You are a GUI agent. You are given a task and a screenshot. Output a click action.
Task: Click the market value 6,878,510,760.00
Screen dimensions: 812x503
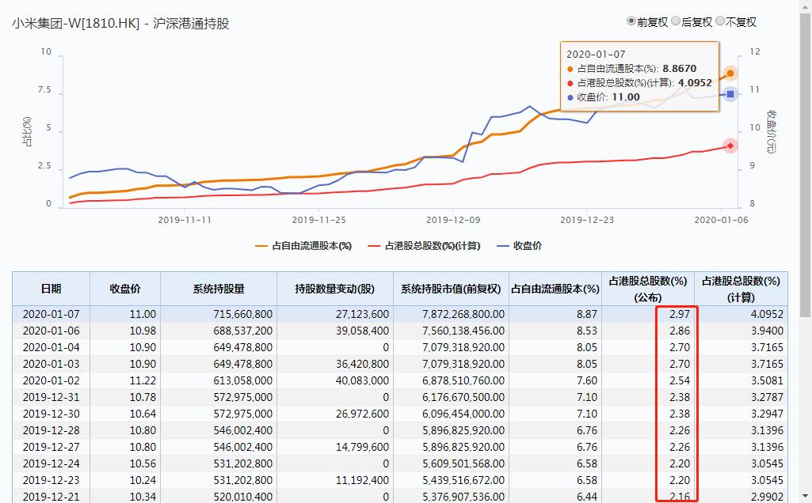[463, 380]
